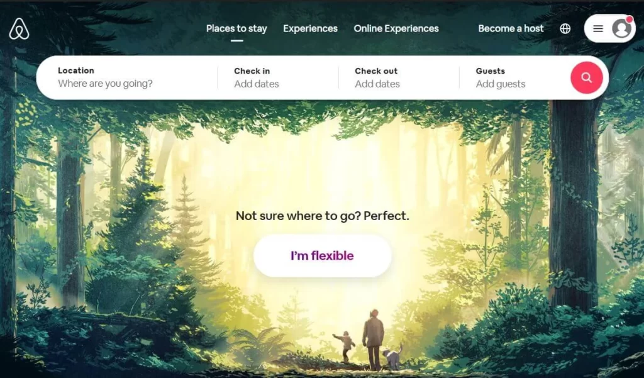Click the red magnifying glass search button
The height and width of the screenshot is (378, 644).
(x=587, y=77)
